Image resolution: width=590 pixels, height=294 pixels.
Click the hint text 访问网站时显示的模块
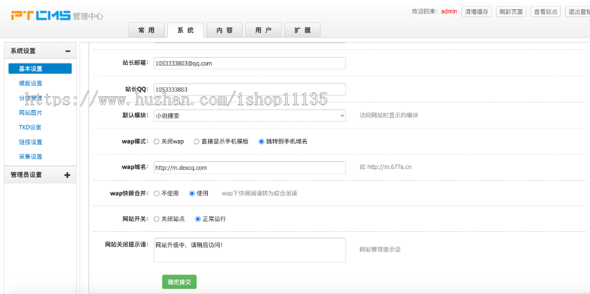tap(389, 115)
